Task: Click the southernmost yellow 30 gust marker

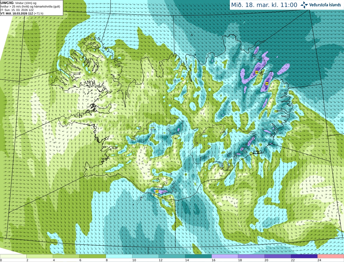Action: tap(267, 84)
